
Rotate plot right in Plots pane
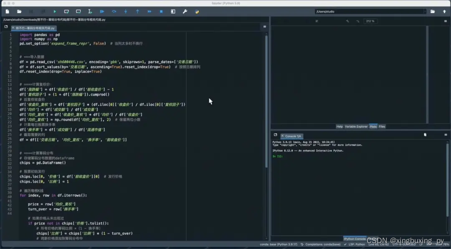(358, 21)
